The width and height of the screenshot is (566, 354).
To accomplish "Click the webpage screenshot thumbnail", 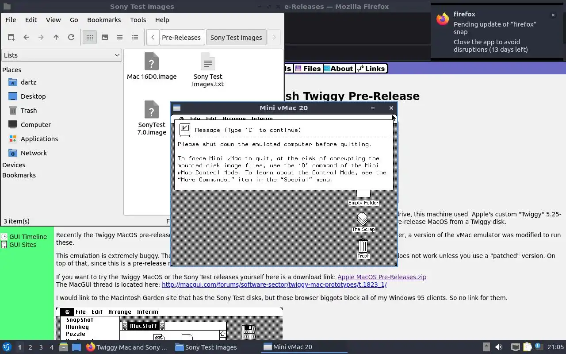I will point(169,324).
